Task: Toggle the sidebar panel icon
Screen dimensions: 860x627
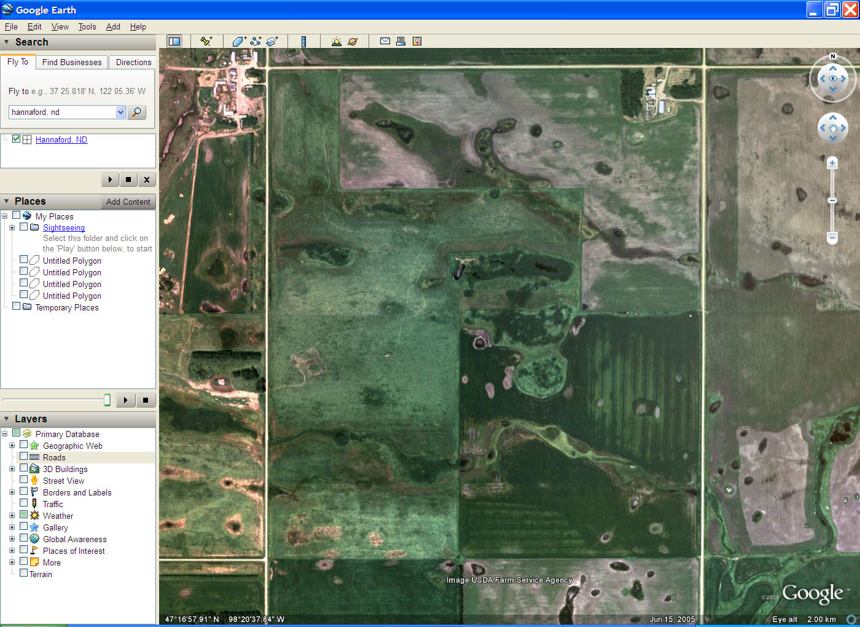Action: pos(174,41)
